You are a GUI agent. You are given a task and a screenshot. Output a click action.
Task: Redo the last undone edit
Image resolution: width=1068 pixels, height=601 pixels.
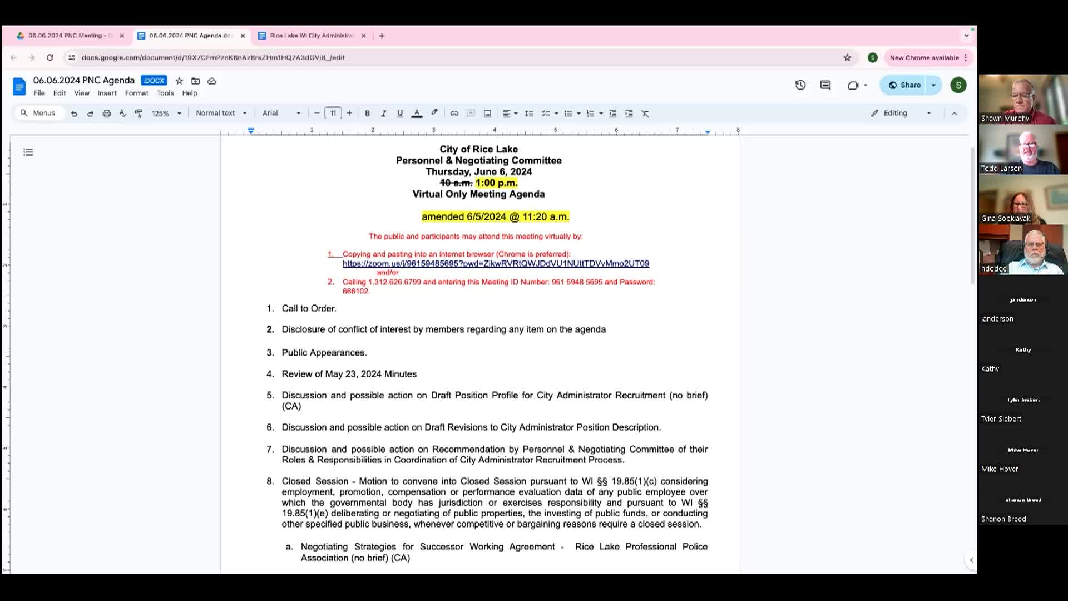90,114
